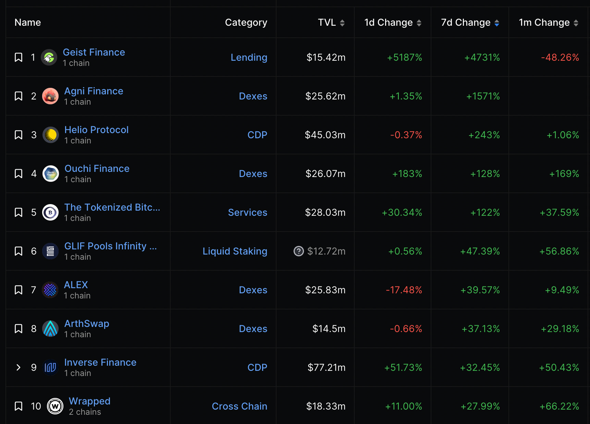Bookmark the ArthSwap row
590x424 pixels.
(19, 329)
